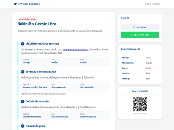Click the Settings keyword in sidebar

126,79
